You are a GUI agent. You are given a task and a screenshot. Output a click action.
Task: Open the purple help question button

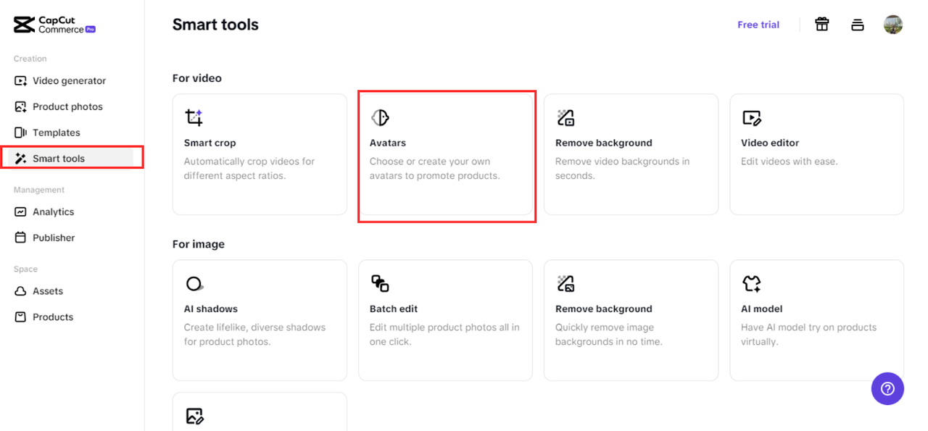[887, 389]
